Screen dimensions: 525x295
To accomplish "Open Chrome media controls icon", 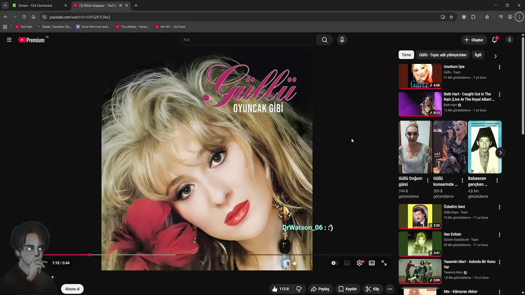I will coord(501,17).
